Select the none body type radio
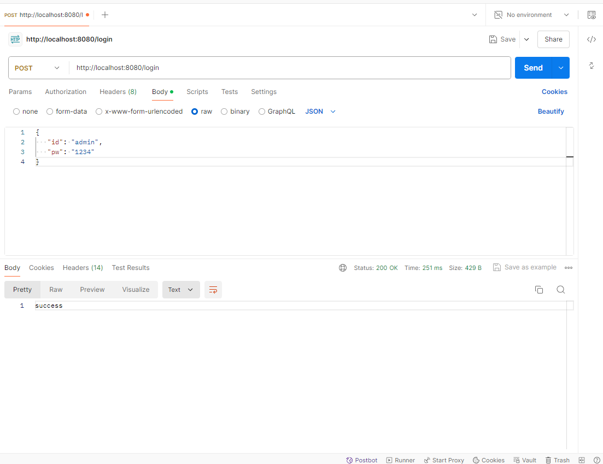Image resolution: width=603 pixels, height=464 pixels. pyautogui.click(x=16, y=111)
